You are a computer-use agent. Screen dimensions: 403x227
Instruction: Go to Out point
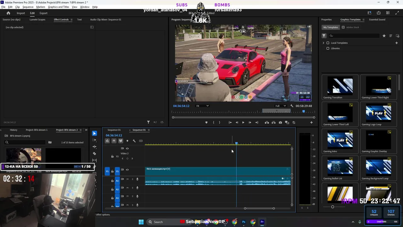coord(257,122)
